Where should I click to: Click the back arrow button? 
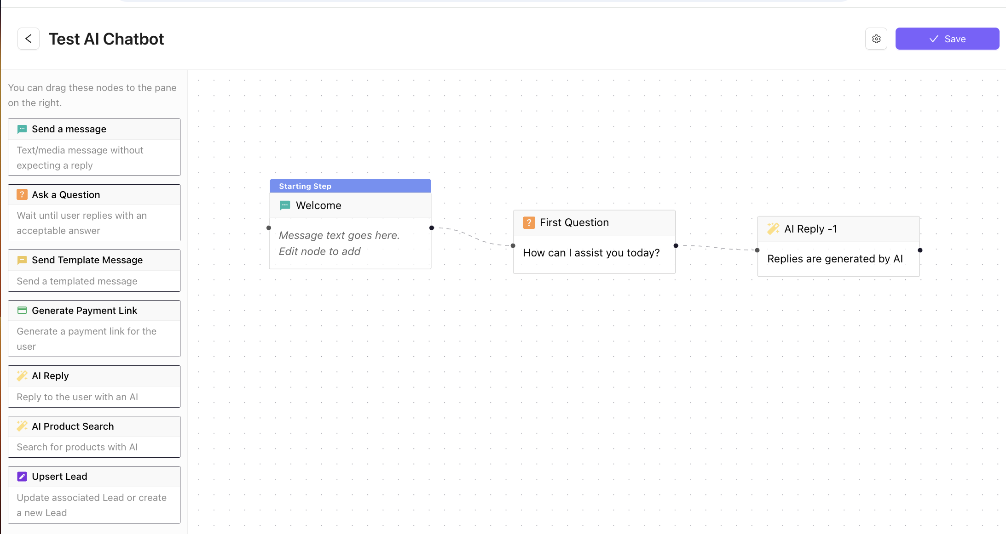pos(29,39)
